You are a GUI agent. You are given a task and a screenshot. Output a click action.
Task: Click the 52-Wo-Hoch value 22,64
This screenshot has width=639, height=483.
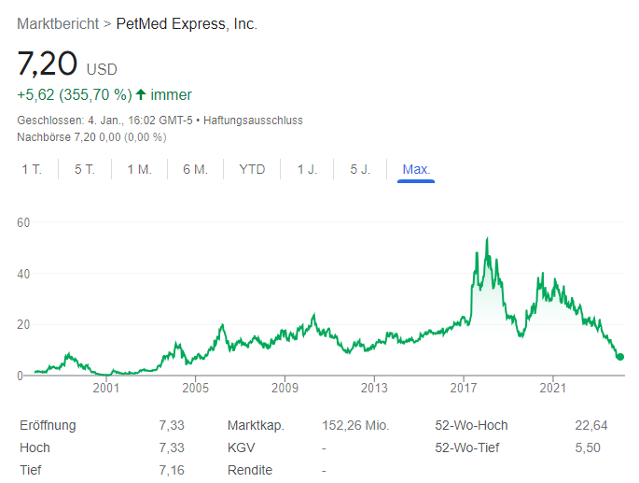(591, 425)
